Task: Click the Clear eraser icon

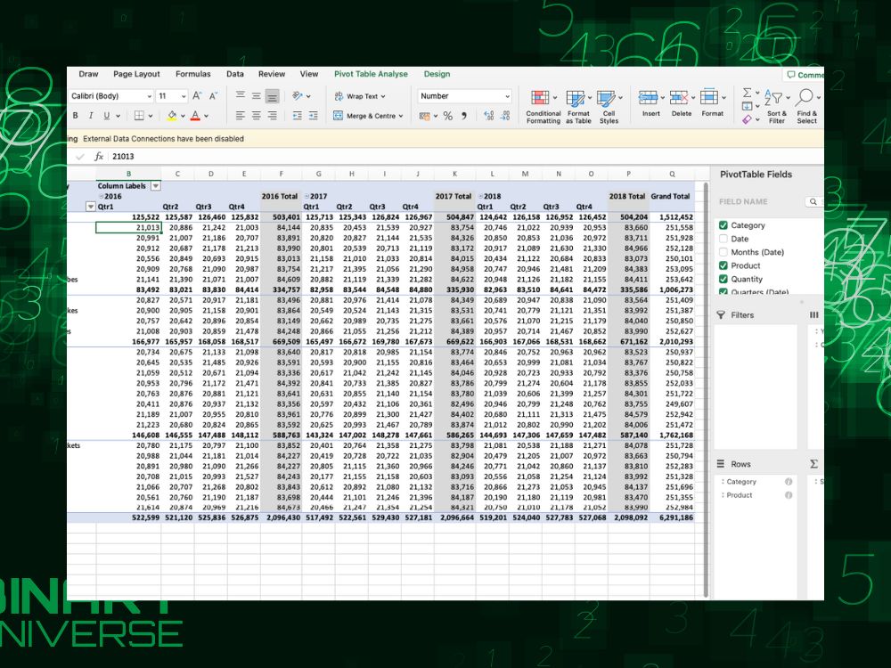Action: tap(747, 119)
